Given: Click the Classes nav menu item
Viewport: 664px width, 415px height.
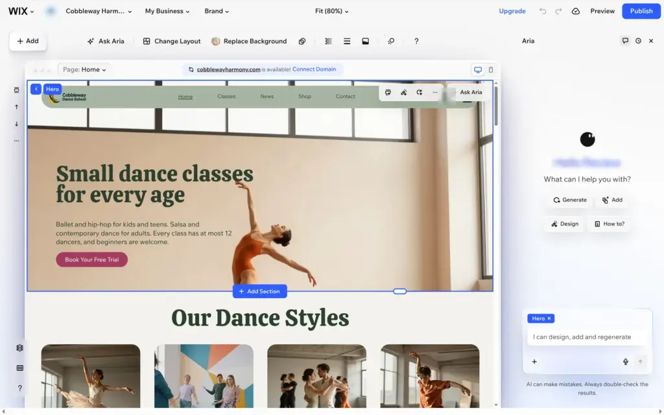Looking at the screenshot, I should [226, 96].
